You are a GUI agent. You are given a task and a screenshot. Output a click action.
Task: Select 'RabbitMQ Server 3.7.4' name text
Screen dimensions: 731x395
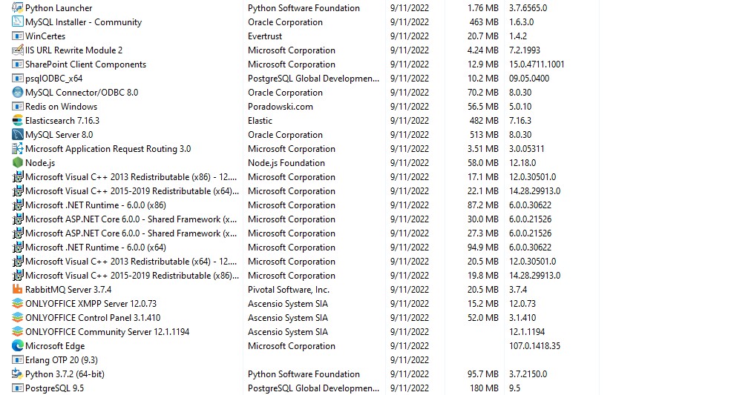click(68, 289)
